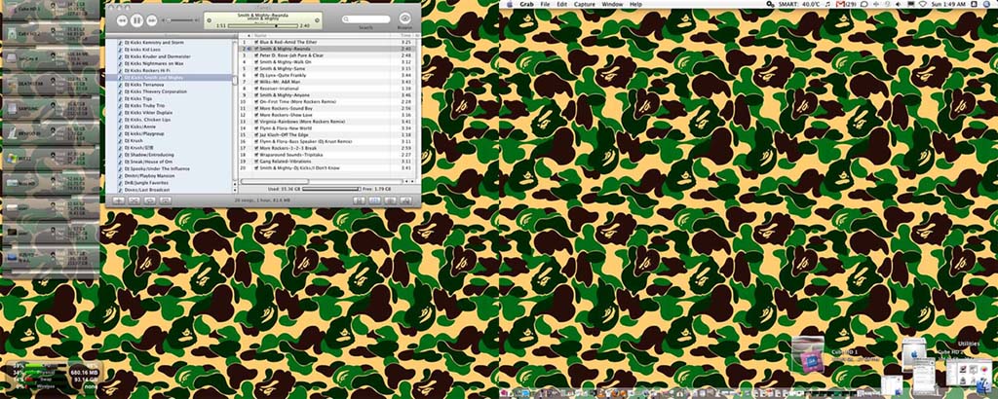The image size is (998, 399).
Task: Open the Cube HD 1 drive desktop icon
Action: click(x=810, y=354)
